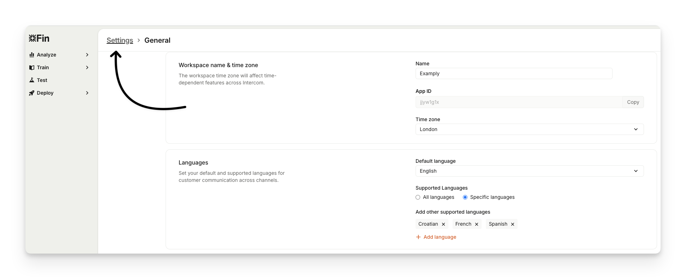Click the workspace Name input field

point(514,73)
